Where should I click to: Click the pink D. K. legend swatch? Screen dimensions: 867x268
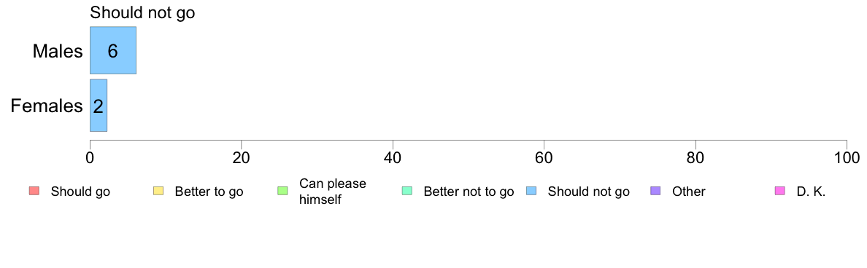[x=780, y=192]
